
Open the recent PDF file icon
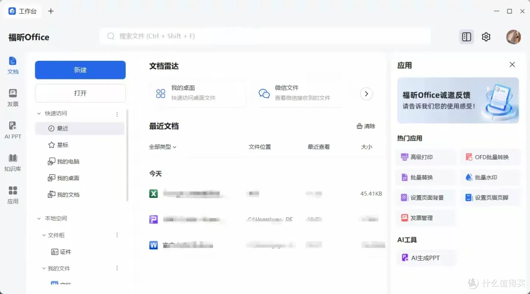pos(154,219)
